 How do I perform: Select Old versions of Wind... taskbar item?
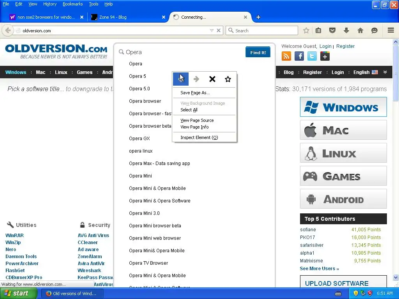coord(72,294)
